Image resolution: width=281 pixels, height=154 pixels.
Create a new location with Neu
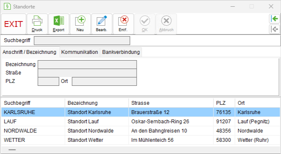click(80, 24)
